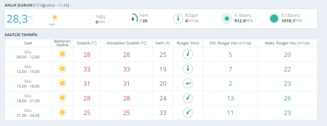327x126 pixels.
Task: Click the Maks. Rüzgar Hızı column header
Action: (287, 43)
